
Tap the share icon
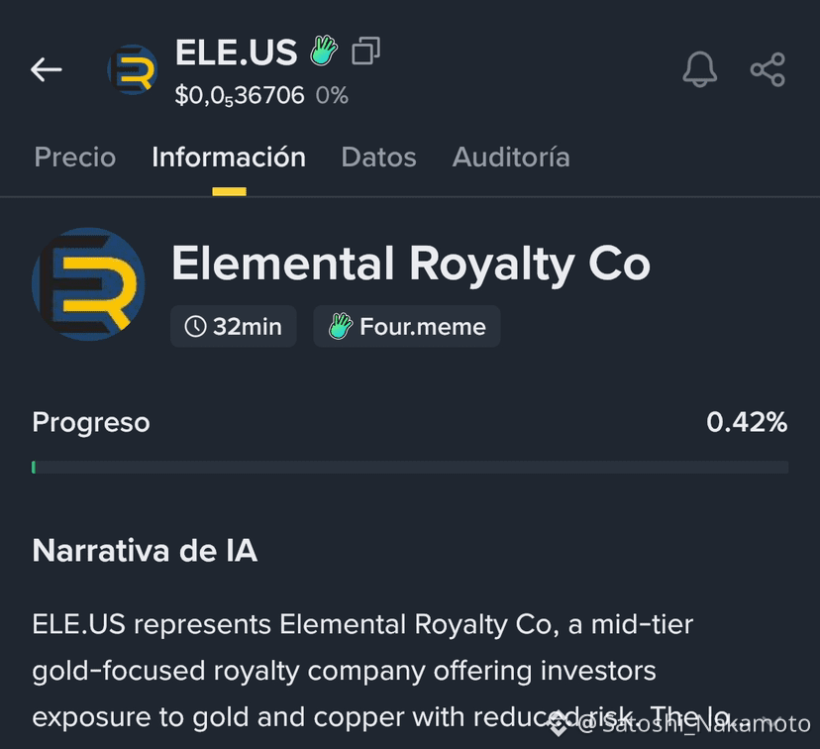(768, 69)
